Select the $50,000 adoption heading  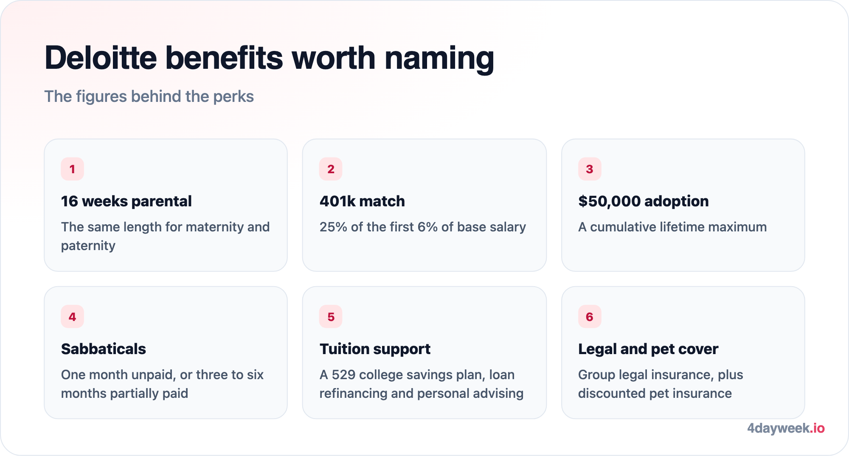tap(643, 201)
